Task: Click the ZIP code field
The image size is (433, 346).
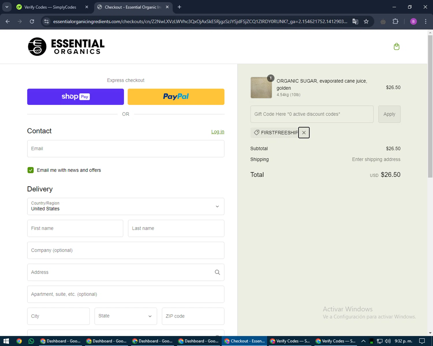Action: (193, 316)
